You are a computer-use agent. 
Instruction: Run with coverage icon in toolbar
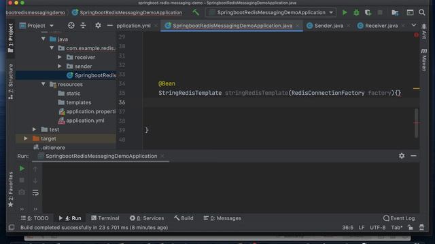368,12
